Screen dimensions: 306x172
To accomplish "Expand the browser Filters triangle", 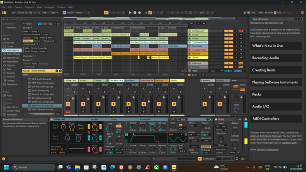I will tap(24, 24).
